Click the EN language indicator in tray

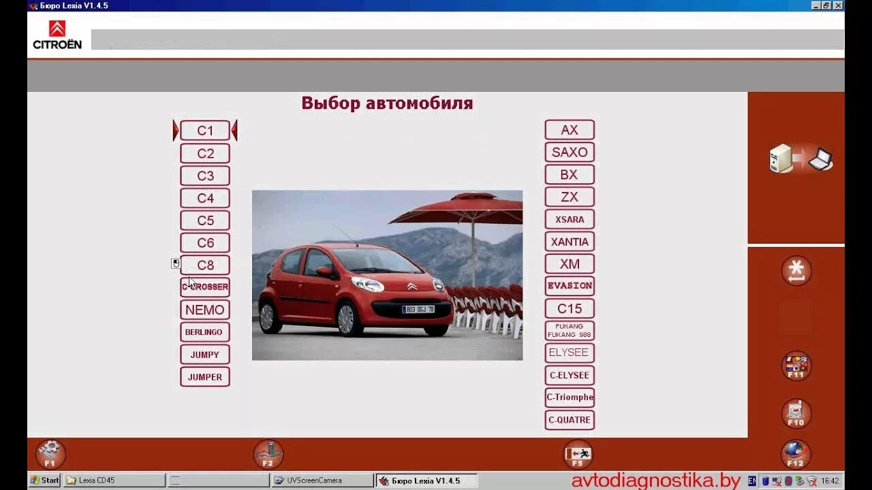[x=752, y=480]
